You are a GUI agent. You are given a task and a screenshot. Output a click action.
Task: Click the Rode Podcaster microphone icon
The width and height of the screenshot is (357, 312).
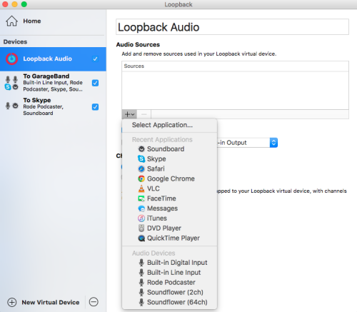141,282
